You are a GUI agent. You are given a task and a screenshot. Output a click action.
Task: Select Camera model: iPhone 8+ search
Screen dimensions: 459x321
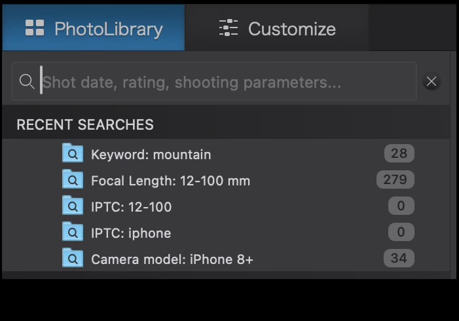point(172,259)
